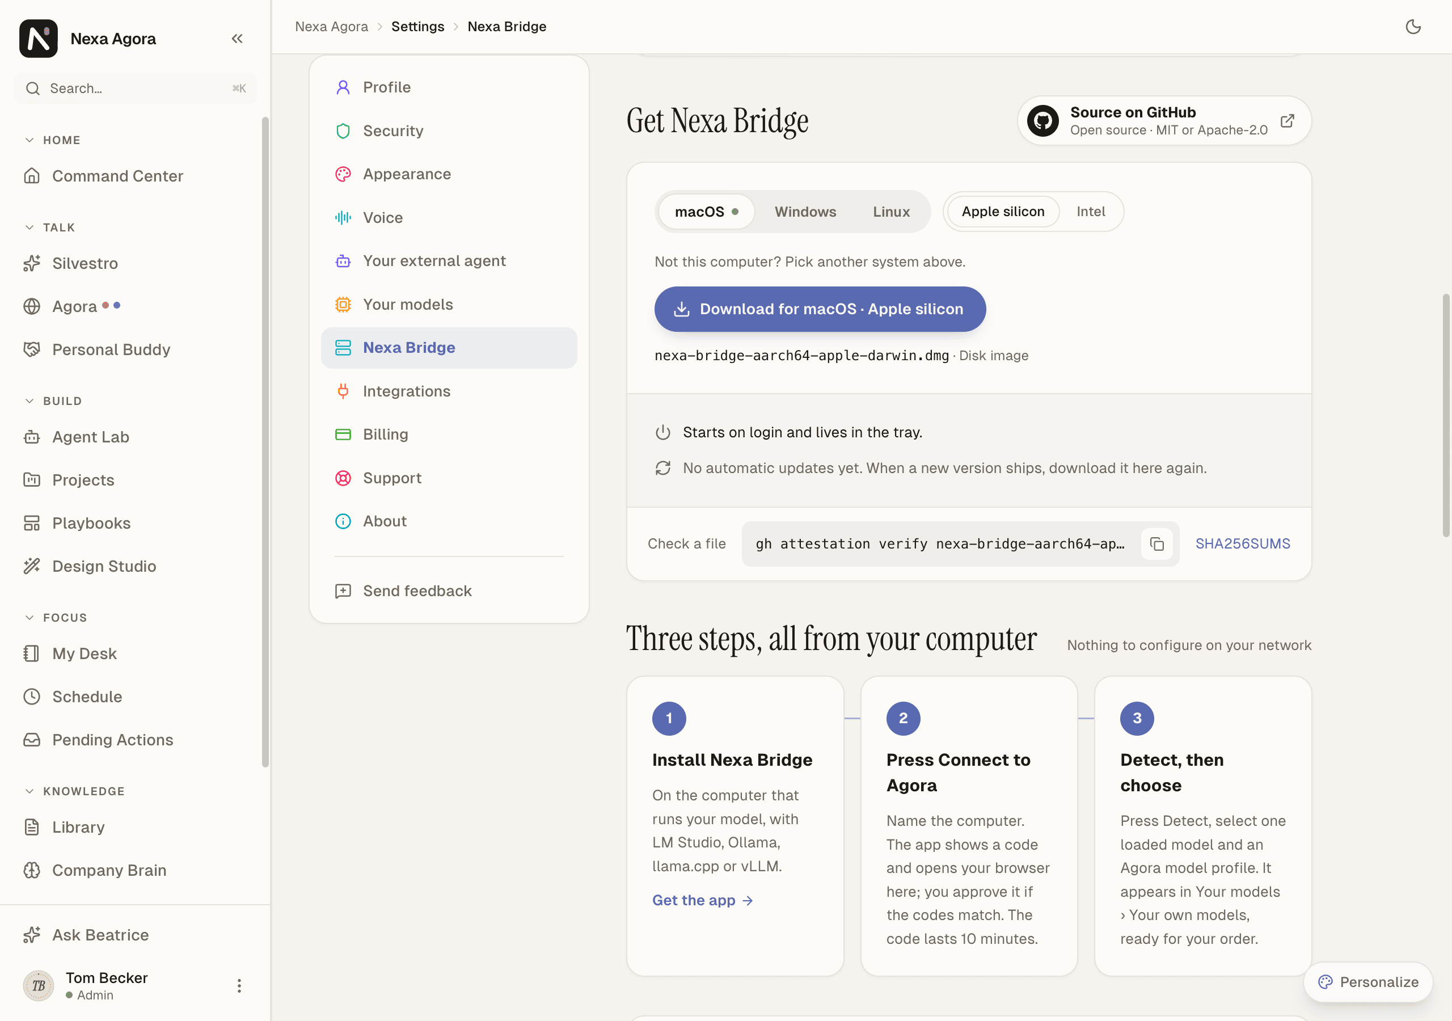Focus the Search input field
Screen dimensions: 1452x1021
coord(136,88)
